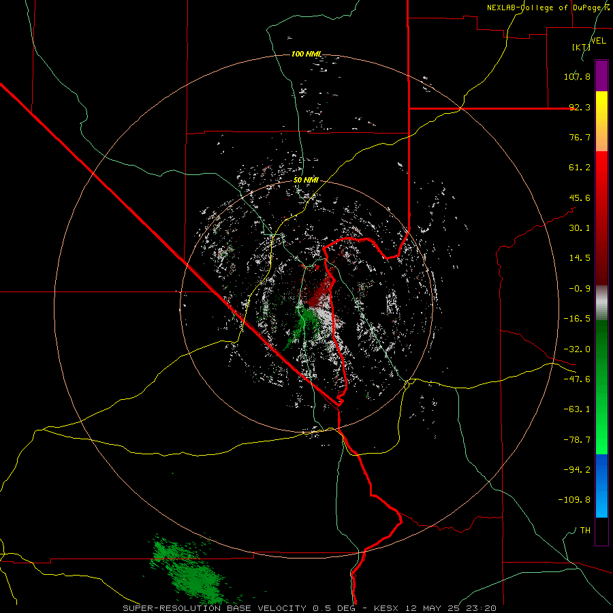This screenshot has width=613, height=613.
Task: Select the -78.7 velocity scale value
Action: tap(577, 440)
